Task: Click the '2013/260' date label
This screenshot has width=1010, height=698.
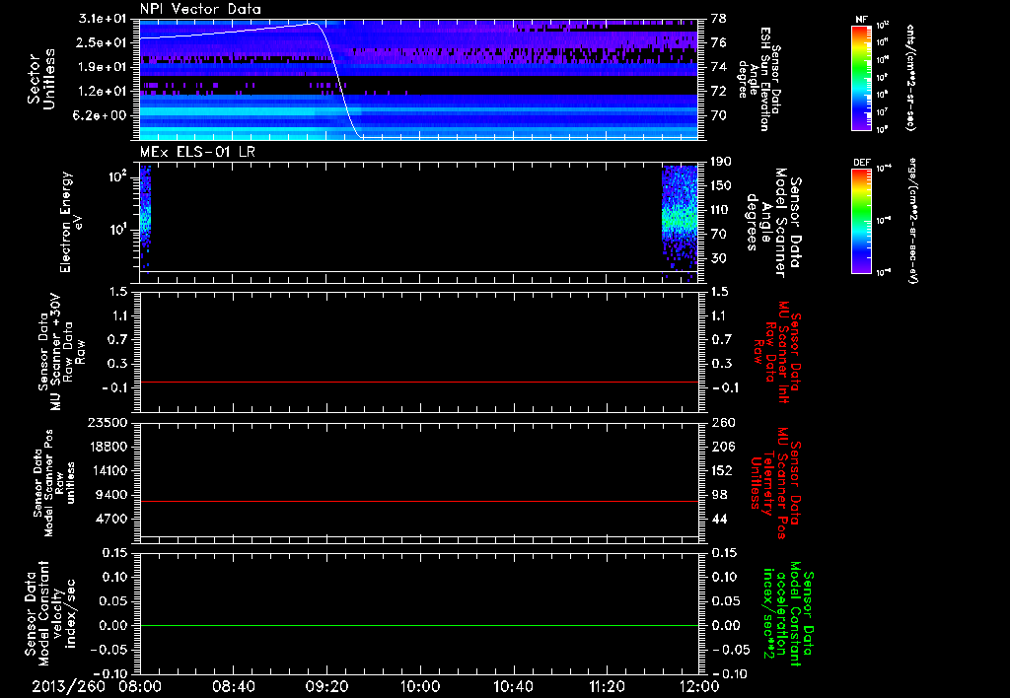Action: 69,686
